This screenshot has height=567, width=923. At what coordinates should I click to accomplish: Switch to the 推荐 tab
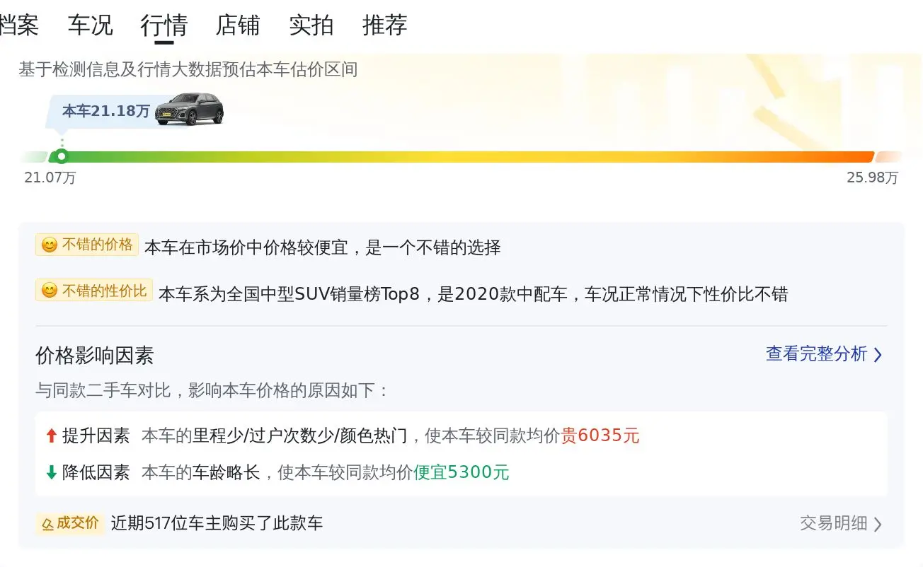pyautogui.click(x=385, y=25)
